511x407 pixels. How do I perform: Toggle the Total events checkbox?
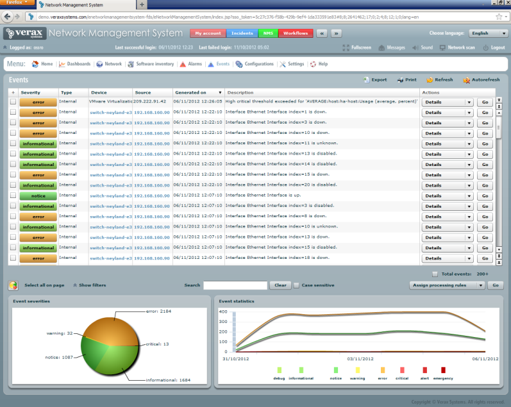point(435,274)
